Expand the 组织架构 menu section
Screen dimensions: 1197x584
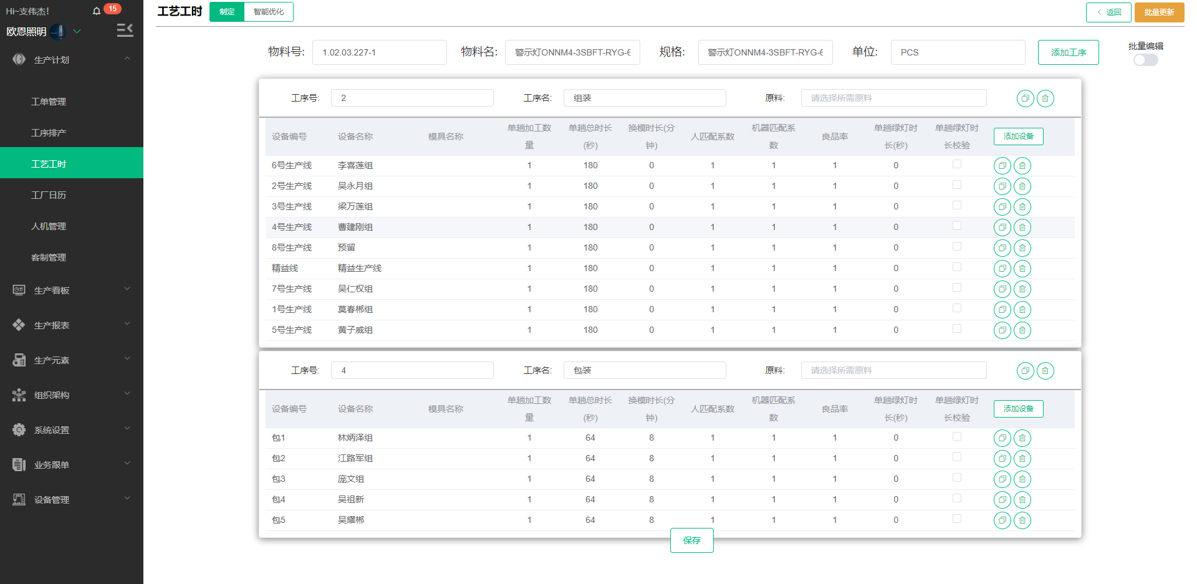pyautogui.click(x=127, y=393)
